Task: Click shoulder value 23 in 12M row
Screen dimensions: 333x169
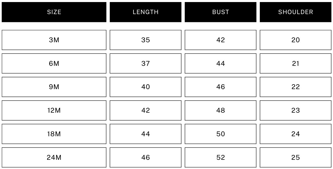Action: click(296, 110)
